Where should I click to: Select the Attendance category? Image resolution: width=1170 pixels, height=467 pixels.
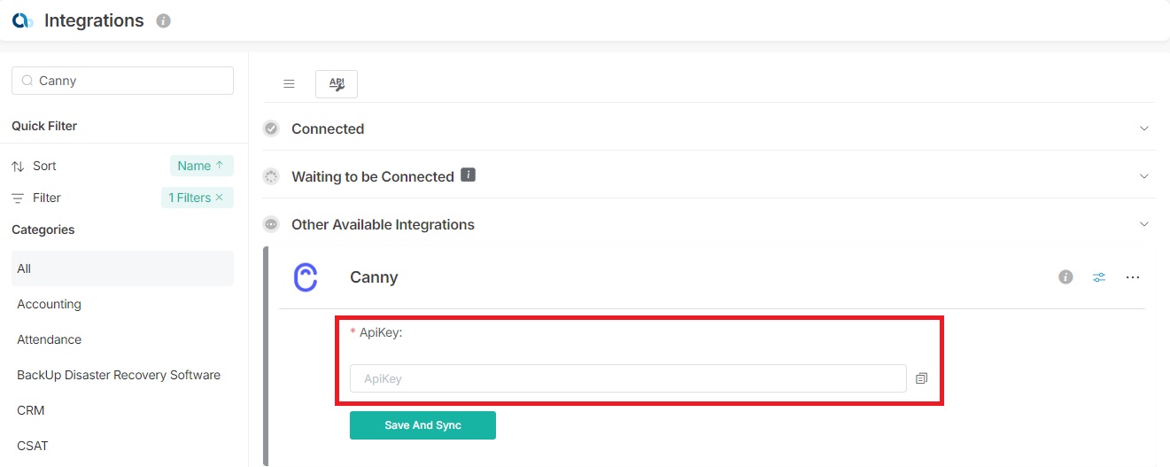(50, 339)
